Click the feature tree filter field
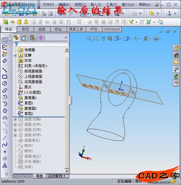Viewport: 181px width, 185px height. coord(41,44)
